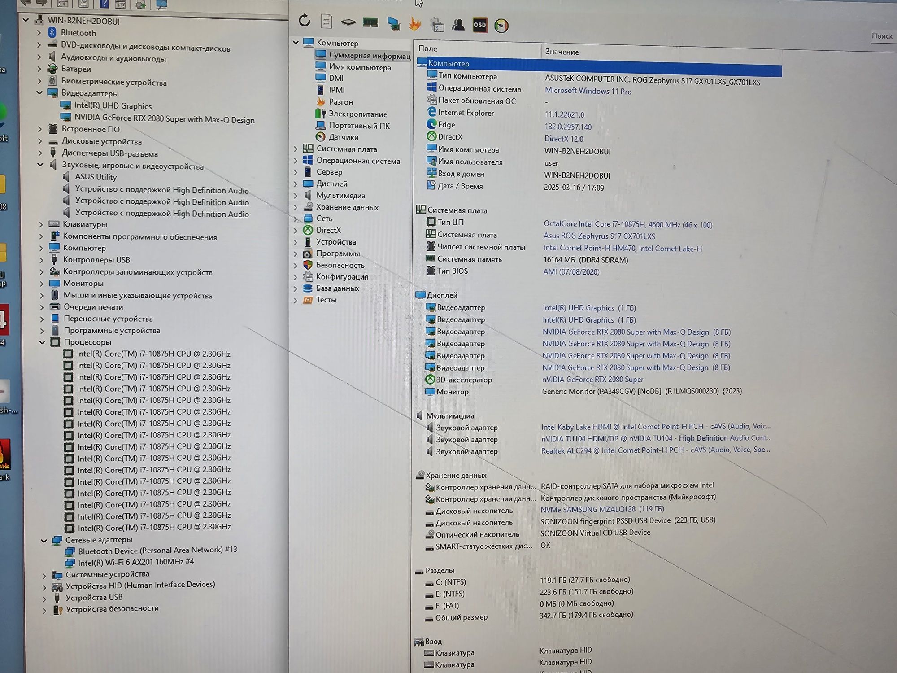Select ASUS Utility audio device
The height and width of the screenshot is (673, 897).
pyautogui.click(x=96, y=177)
